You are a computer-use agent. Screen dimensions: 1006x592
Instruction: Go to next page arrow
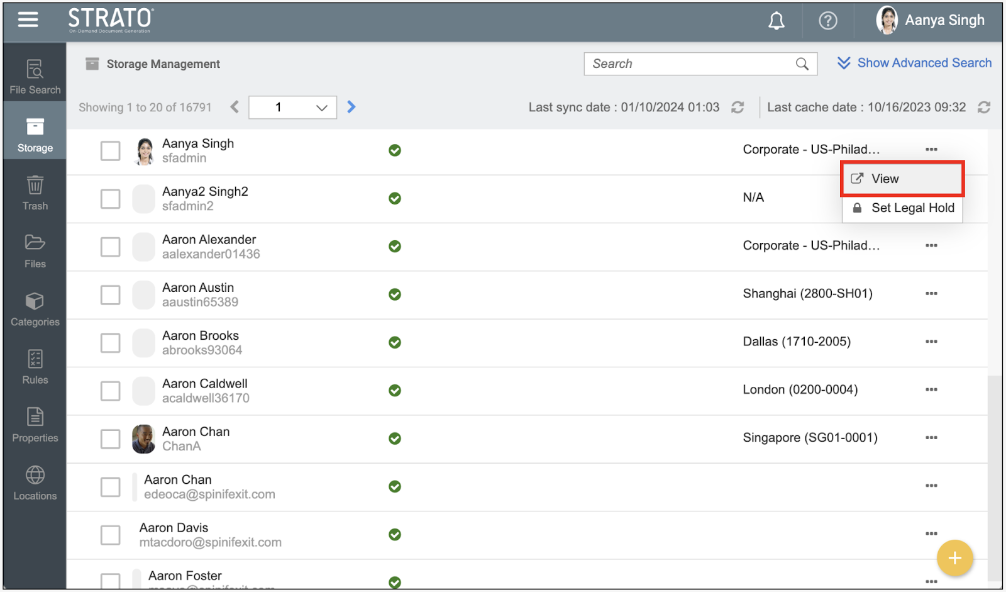351,108
